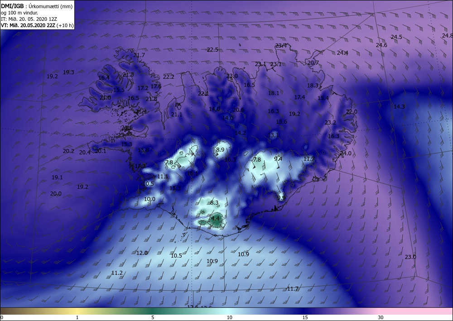This screenshot has width=453, height=321.
Task: Select the 21.0 value label
Action: tap(105, 98)
